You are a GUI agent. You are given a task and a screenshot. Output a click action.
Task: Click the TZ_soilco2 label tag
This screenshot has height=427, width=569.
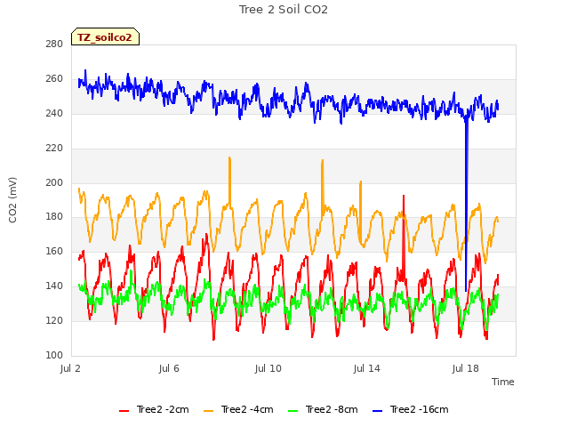[105, 37]
